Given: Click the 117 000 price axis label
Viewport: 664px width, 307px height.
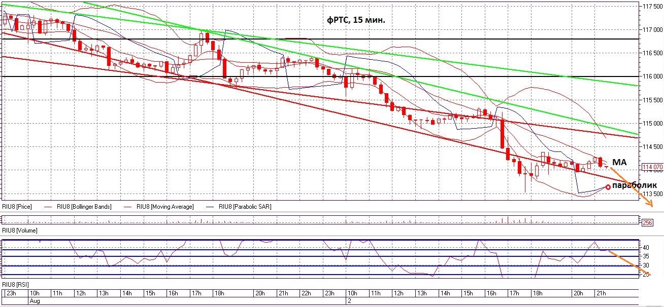Looking at the screenshot, I should click(x=652, y=30).
